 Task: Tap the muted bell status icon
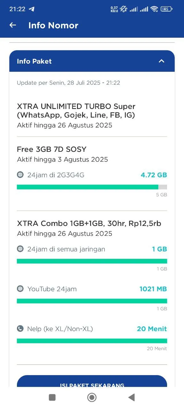(x=123, y=9)
